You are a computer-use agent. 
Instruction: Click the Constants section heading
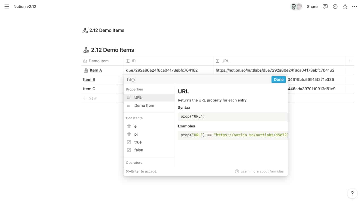coord(134,118)
